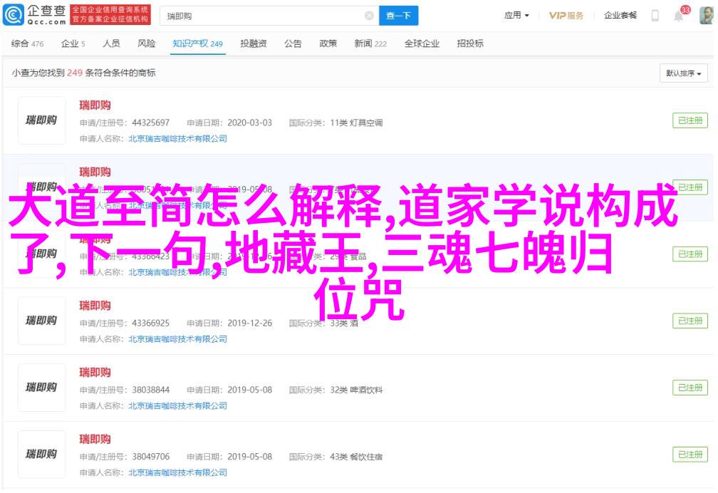Switch to the 人员 tab
Viewport: 718px width, 493px height.
click(111, 43)
